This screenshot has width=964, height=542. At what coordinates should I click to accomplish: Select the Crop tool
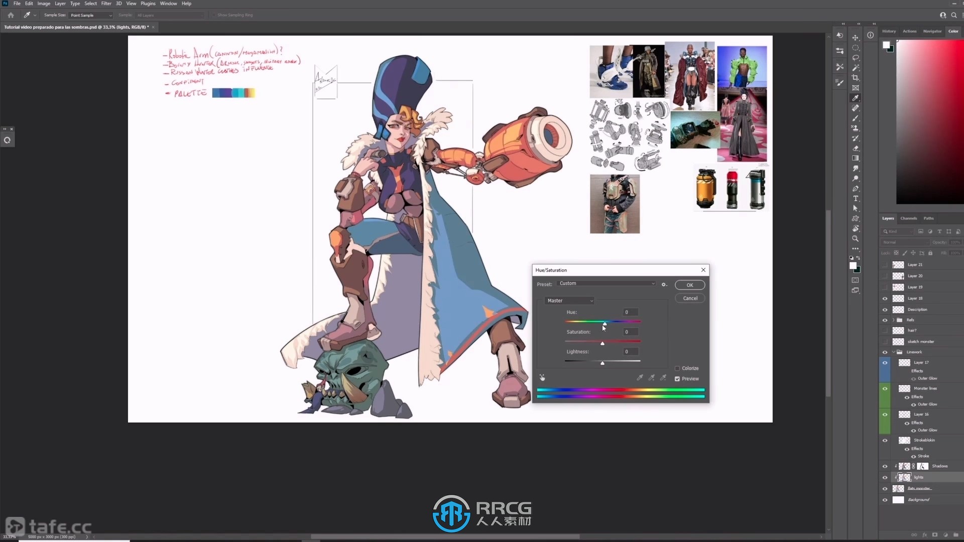click(x=856, y=78)
